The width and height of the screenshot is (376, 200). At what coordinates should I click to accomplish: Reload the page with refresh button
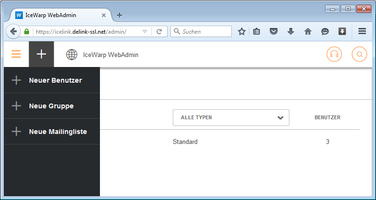point(159,32)
